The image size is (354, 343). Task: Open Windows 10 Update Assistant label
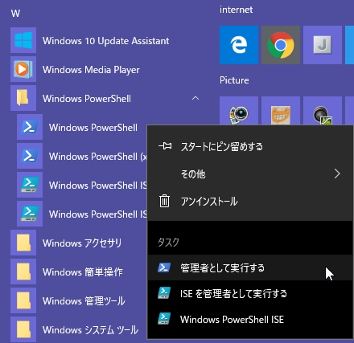[x=105, y=41]
